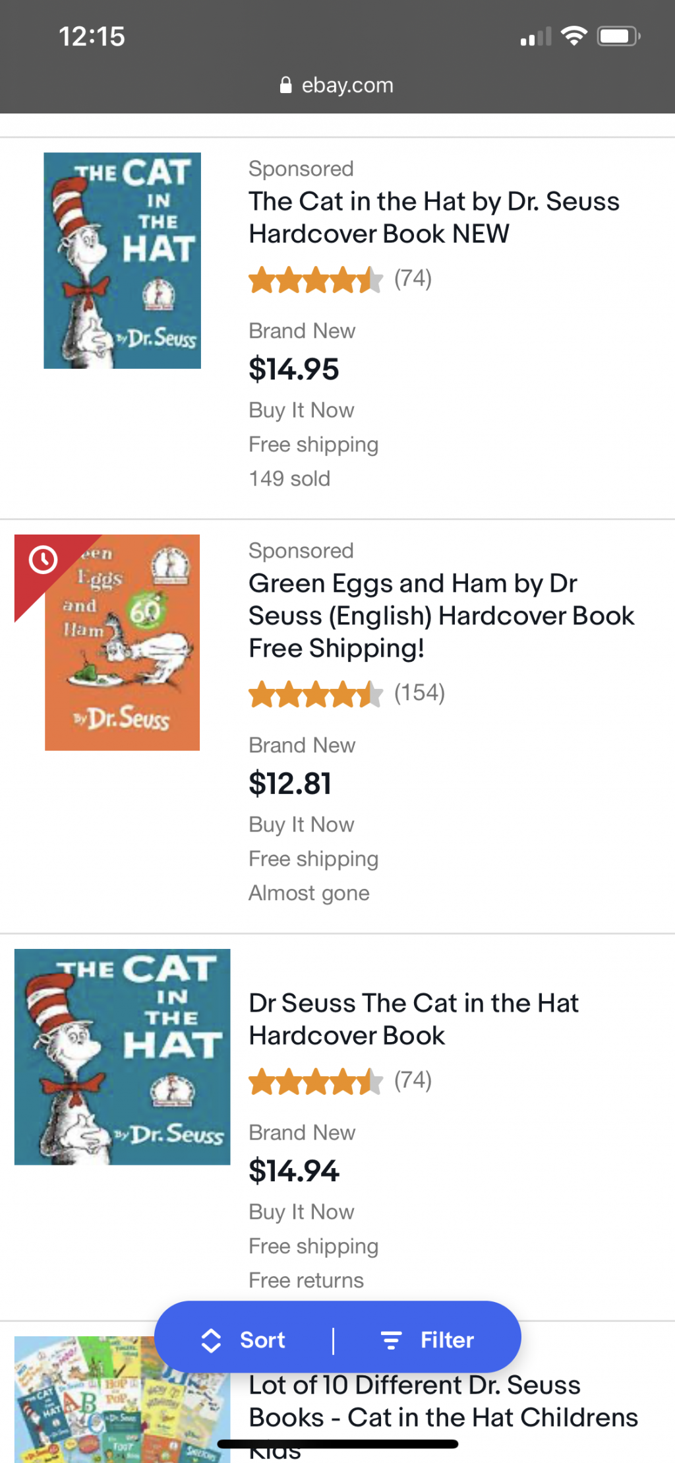The width and height of the screenshot is (675, 1463).
Task: Tap the Green Eggs and Ham cover thumbnail
Action: (123, 643)
